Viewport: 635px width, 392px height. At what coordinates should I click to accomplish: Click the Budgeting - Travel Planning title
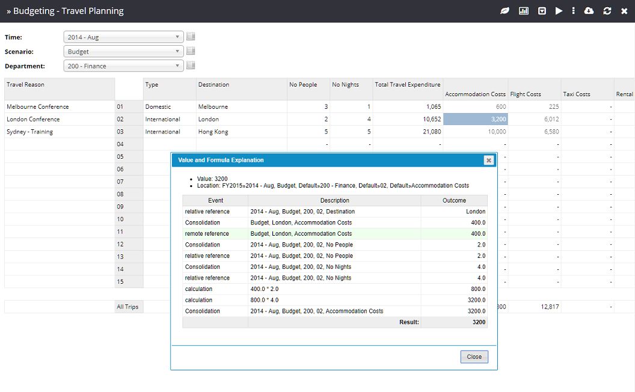pyautogui.click(x=69, y=11)
